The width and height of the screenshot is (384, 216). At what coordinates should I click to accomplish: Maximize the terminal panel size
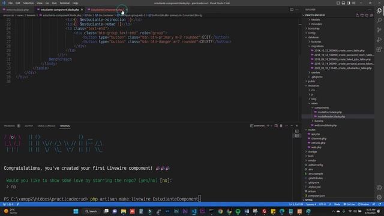292,125
